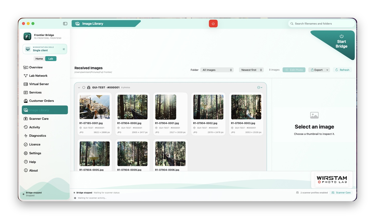
Task: Open Scanner Care link in status bar
Action: pyautogui.click(x=341, y=193)
